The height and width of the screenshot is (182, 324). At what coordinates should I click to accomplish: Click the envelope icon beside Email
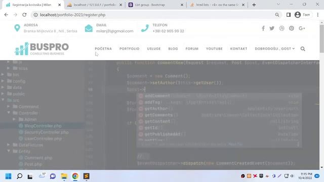tap(89, 28)
